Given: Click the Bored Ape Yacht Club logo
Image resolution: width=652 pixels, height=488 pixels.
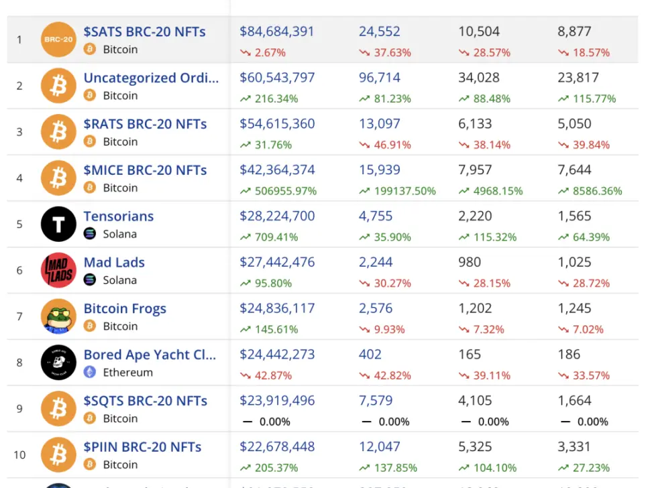Looking at the screenshot, I should [58, 363].
